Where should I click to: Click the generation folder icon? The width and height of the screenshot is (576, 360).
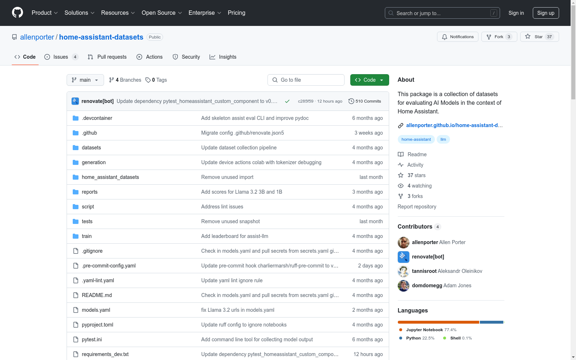[76, 162]
